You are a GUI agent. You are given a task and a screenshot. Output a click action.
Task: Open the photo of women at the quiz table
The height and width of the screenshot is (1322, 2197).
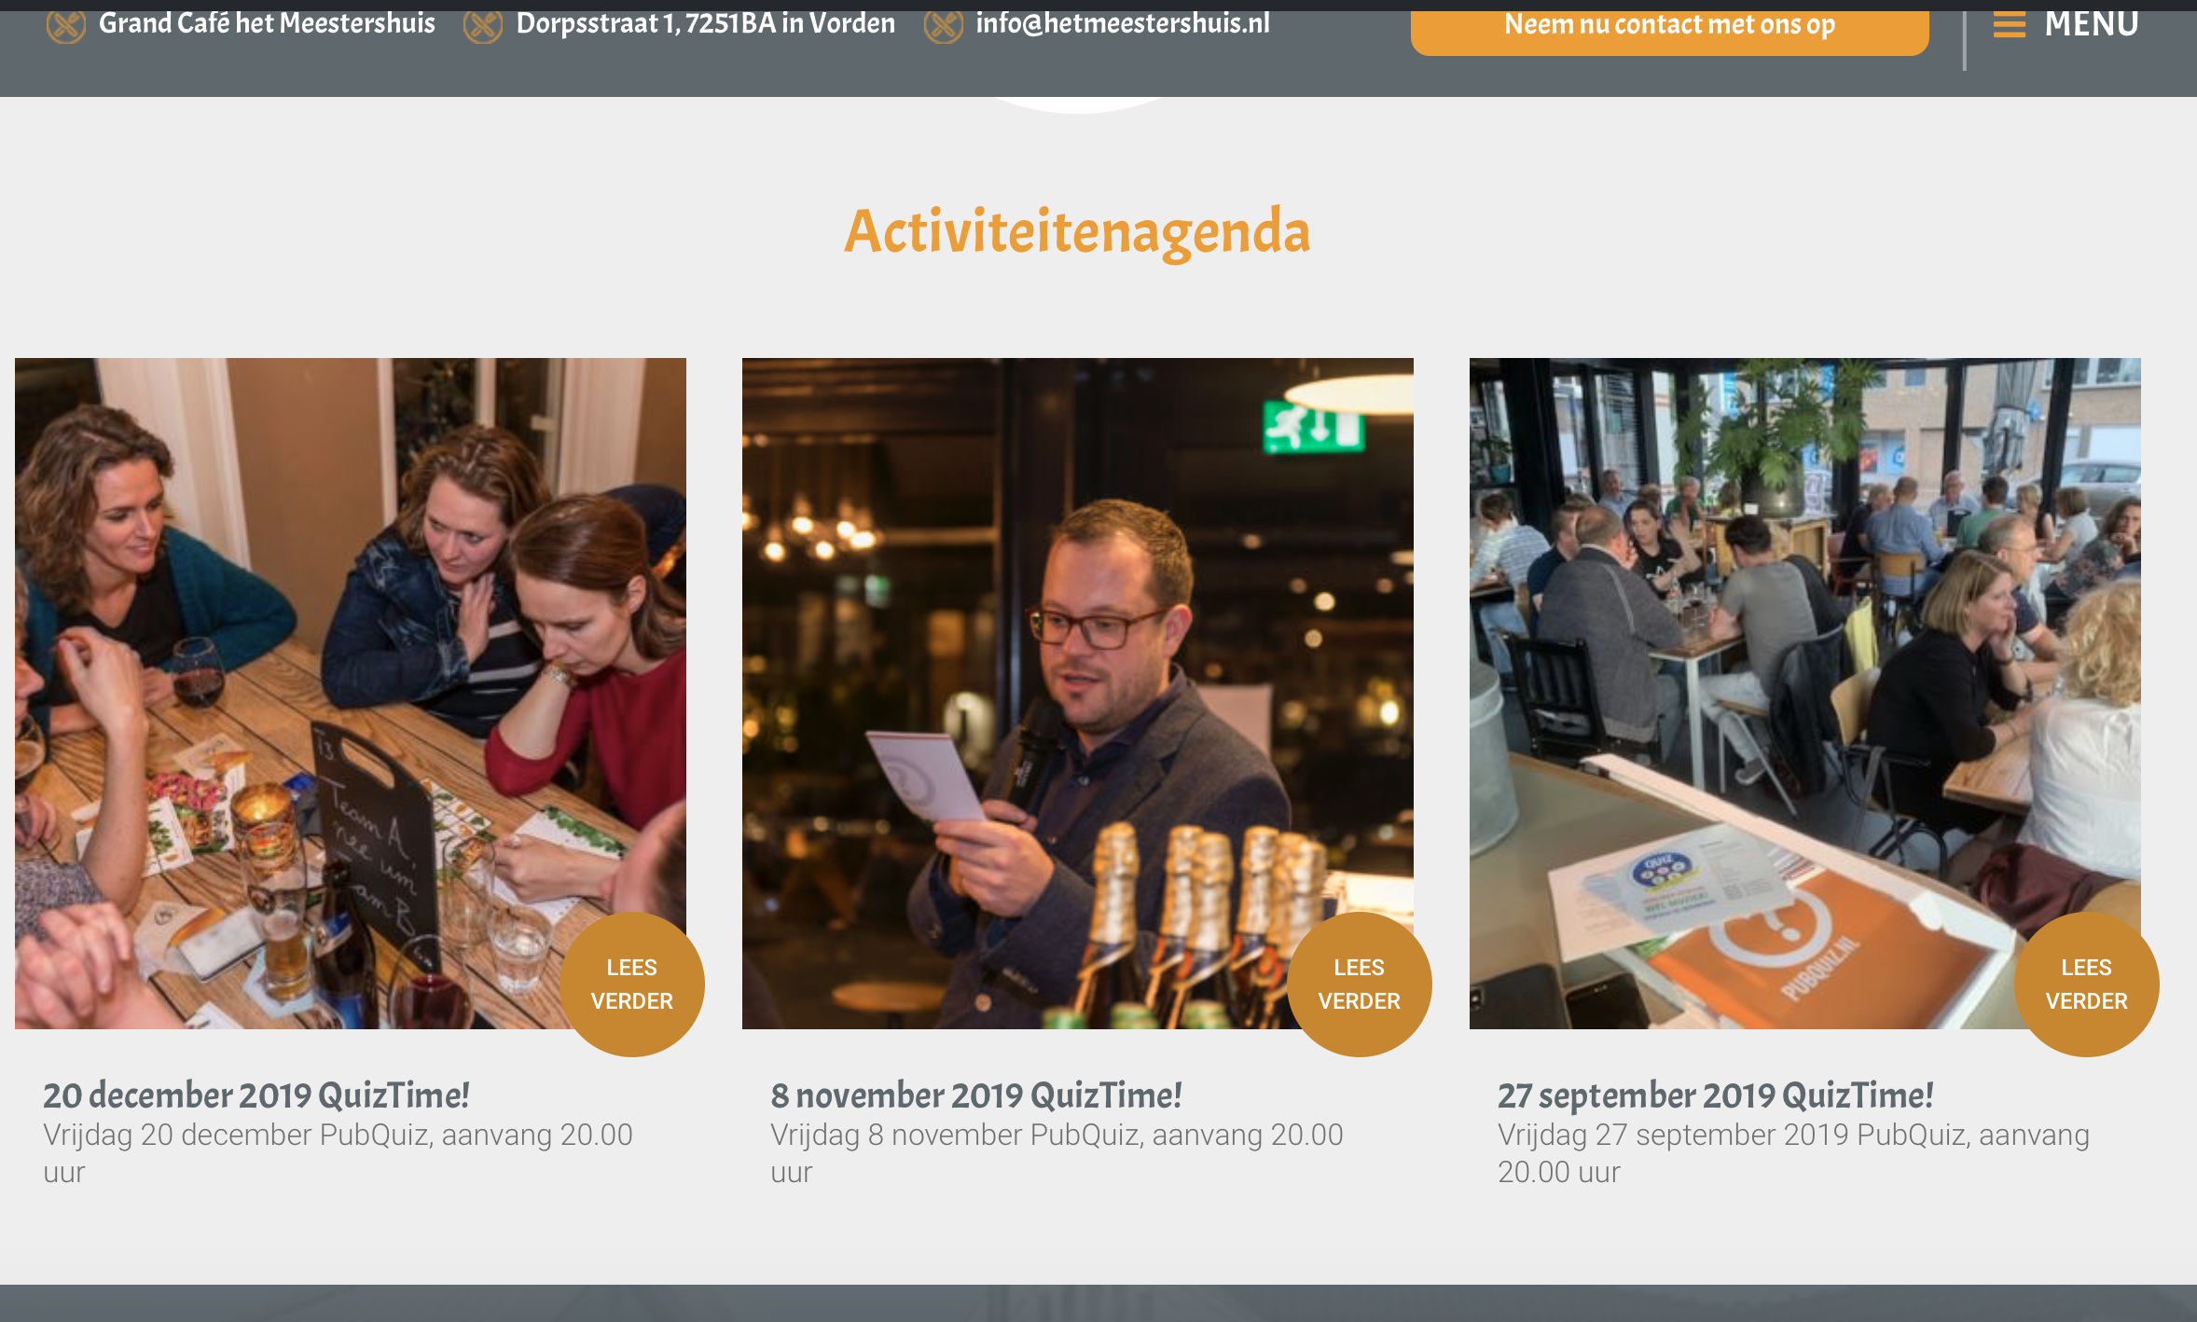[x=351, y=694]
